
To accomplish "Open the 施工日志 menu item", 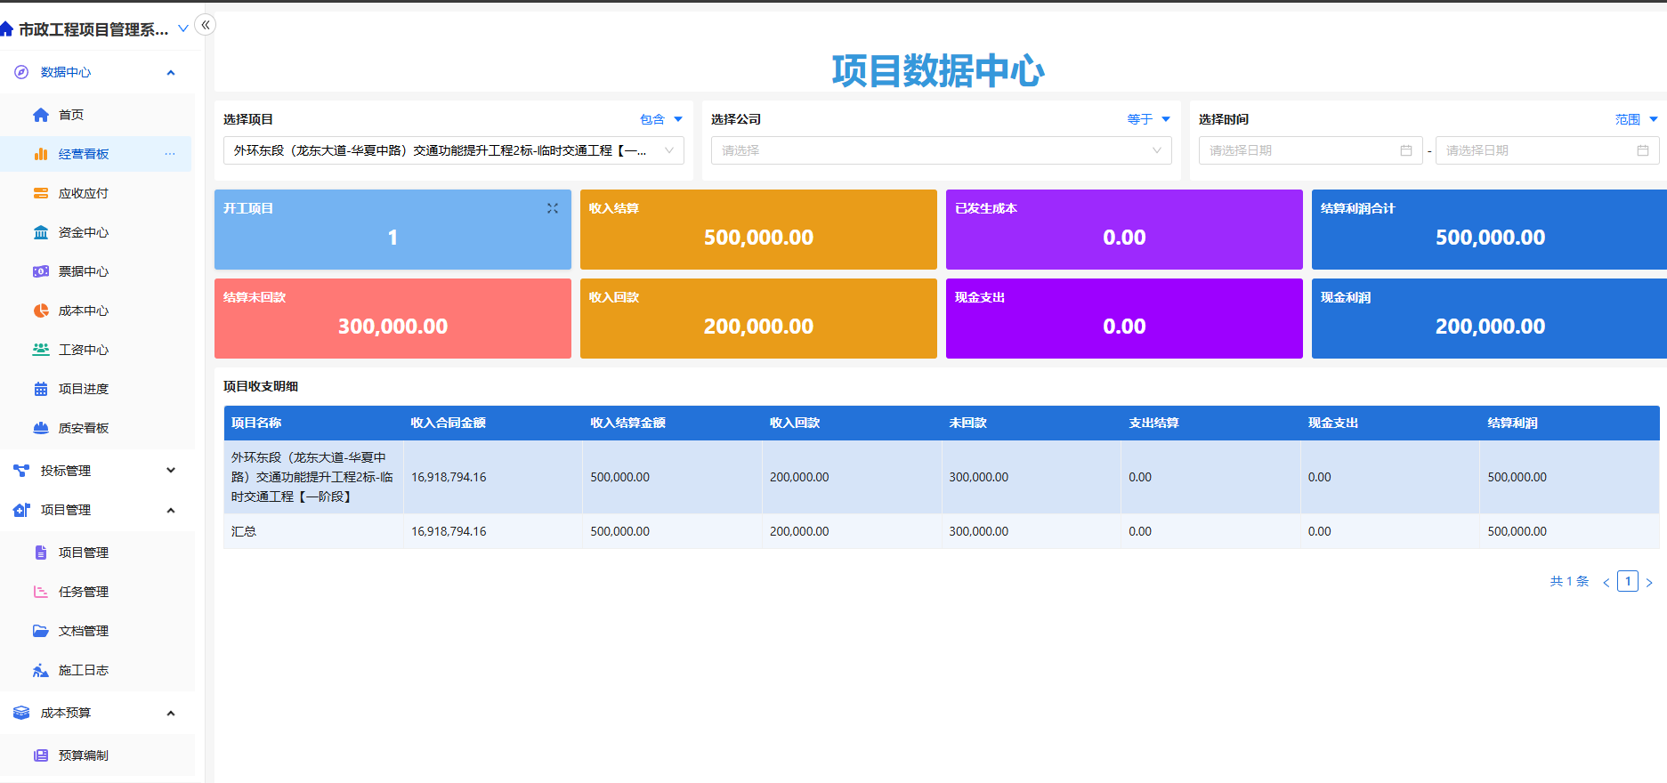I will (x=96, y=670).
